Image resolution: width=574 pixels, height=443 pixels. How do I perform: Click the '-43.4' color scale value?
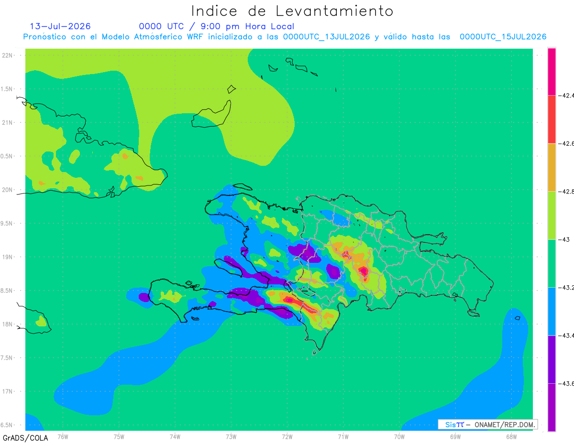pos(566,335)
